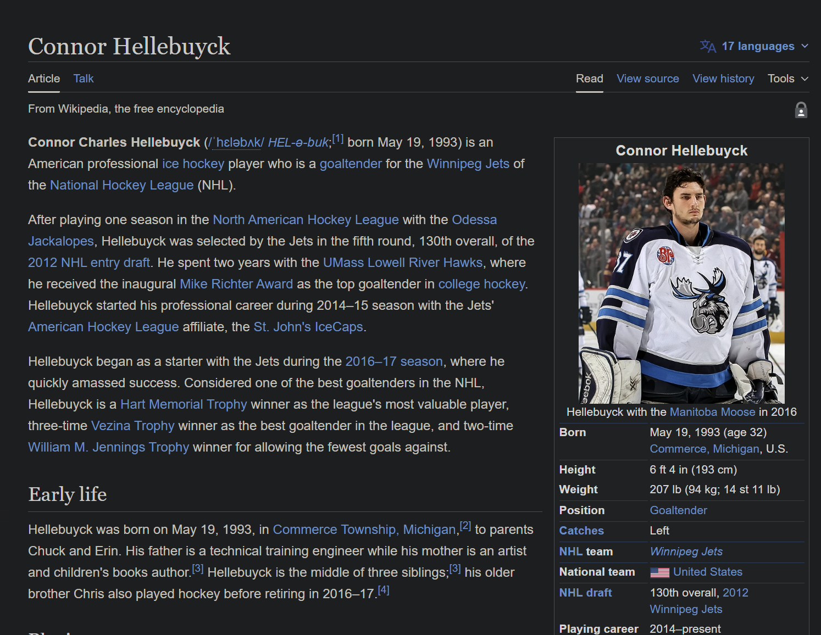Screen dimensions: 821x635
Task: Open the St. John's IceCaps link
Action: (x=308, y=327)
